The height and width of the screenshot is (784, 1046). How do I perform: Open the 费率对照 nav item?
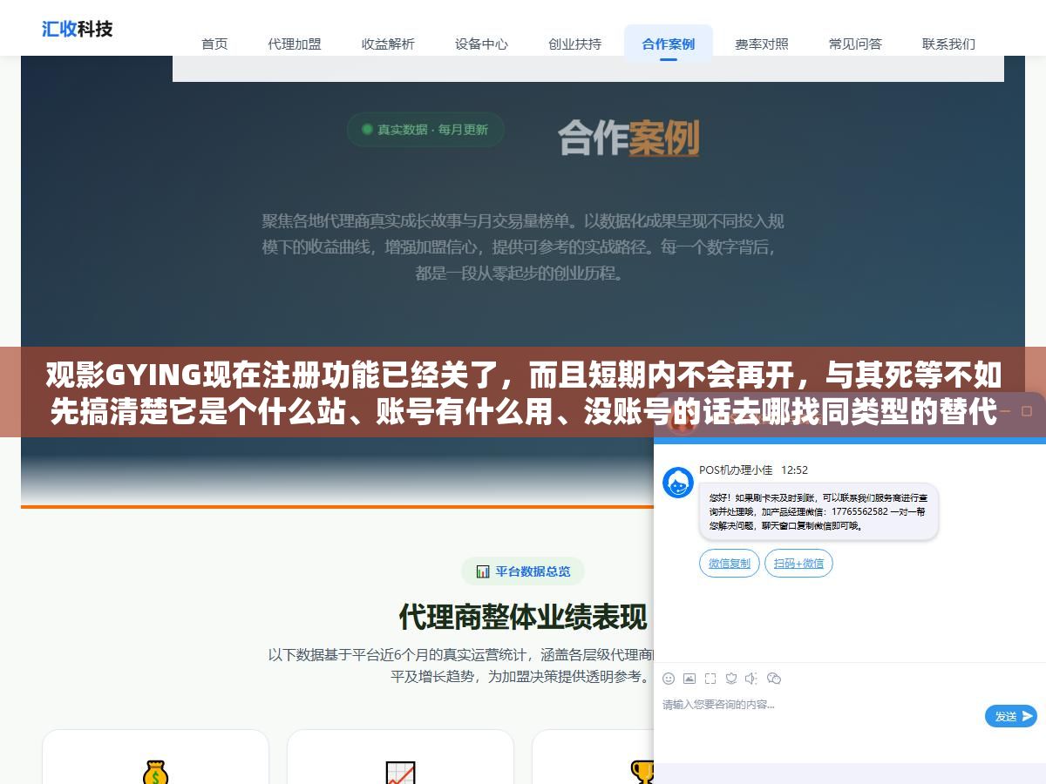click(x=761, y=44)
